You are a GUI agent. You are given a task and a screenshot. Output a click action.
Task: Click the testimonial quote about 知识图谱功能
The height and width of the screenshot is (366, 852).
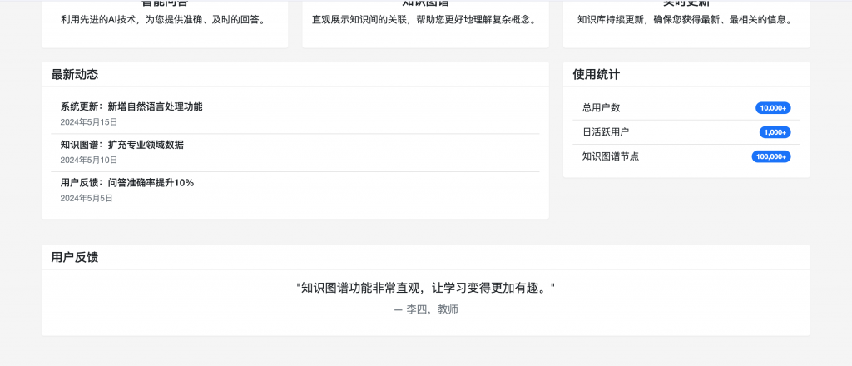[x=425, y=288]
